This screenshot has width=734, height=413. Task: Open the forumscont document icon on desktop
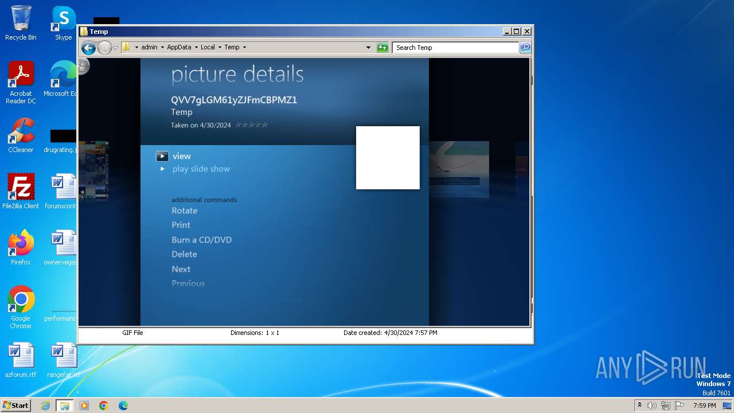point(62,191)
